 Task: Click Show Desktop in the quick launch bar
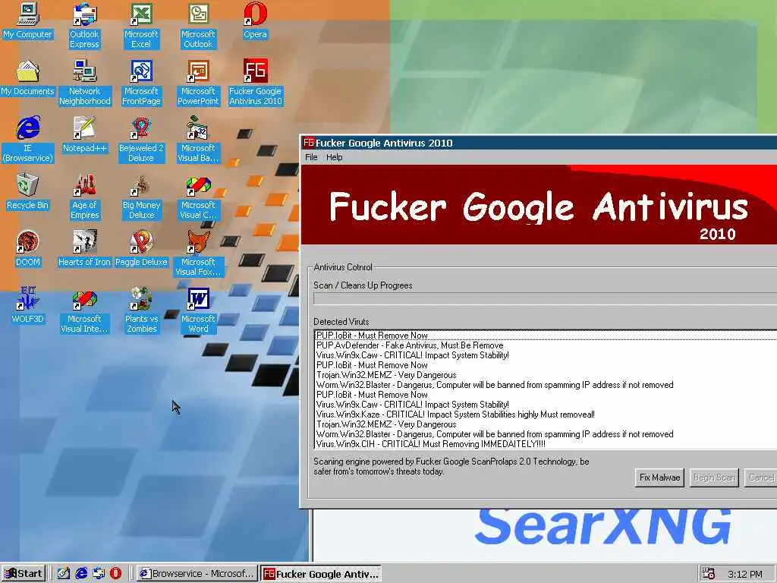64,574
